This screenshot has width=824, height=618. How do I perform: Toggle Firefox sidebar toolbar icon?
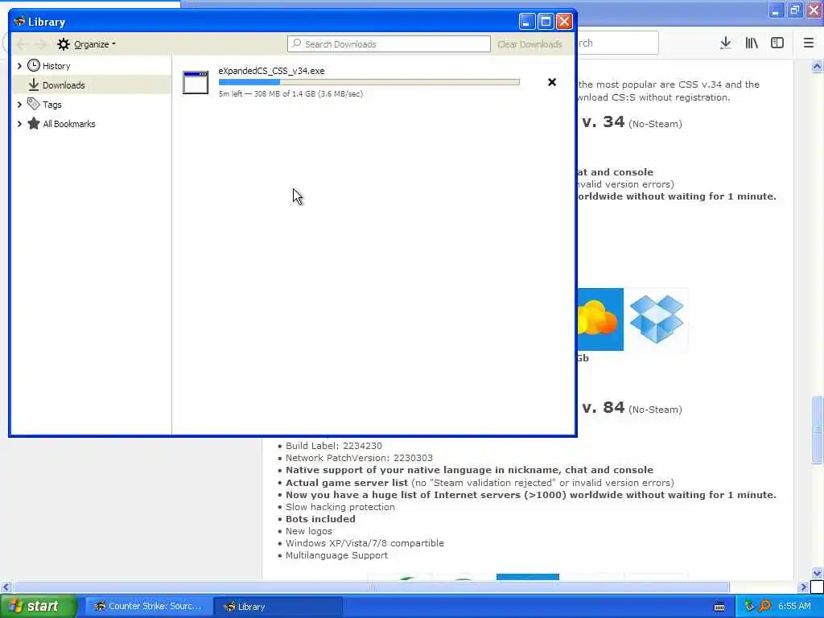pyautogui.click(x=777, y=43)
